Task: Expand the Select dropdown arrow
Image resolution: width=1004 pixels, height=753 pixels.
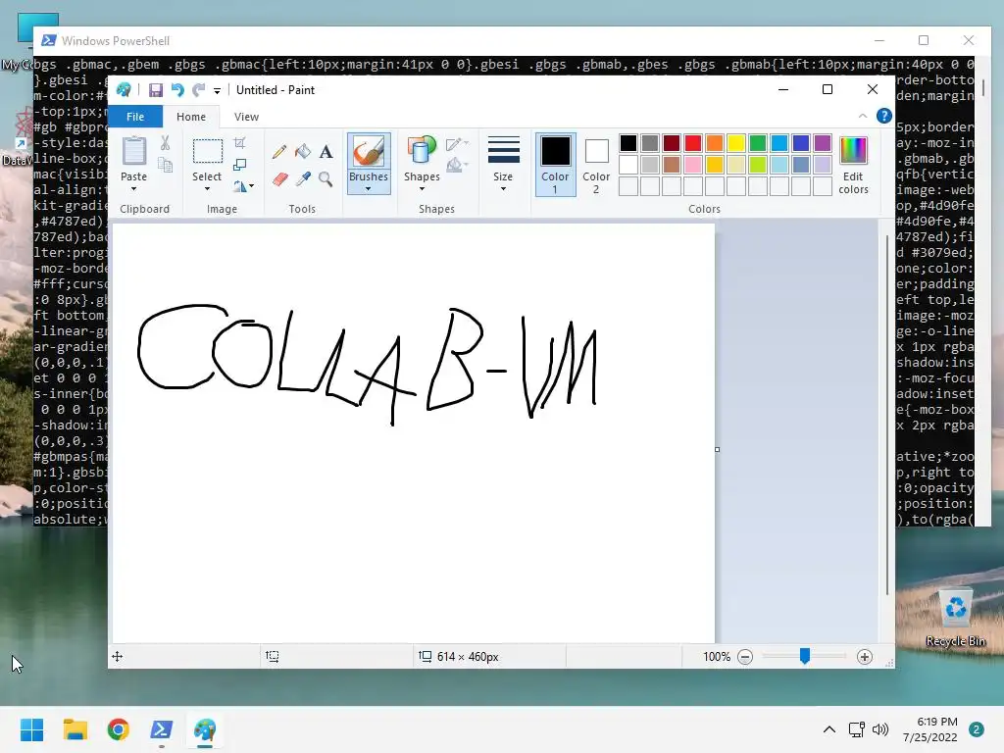Action: pyautogui.click(x=207, y=189)
